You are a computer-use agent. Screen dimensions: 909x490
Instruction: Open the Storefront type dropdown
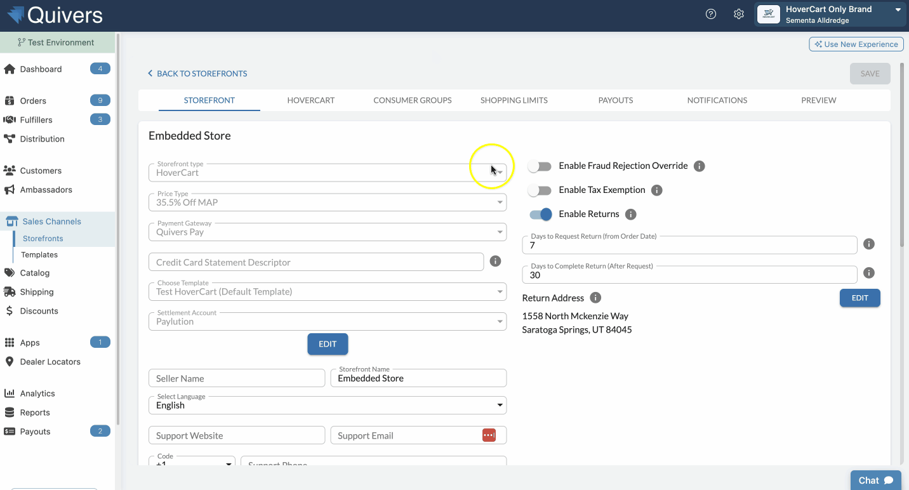point(328,172)
